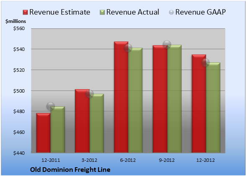Click the GAAP sphere marker for 12-2012
Viewport: 246px width, 176px height.
[x=205, y=63]
